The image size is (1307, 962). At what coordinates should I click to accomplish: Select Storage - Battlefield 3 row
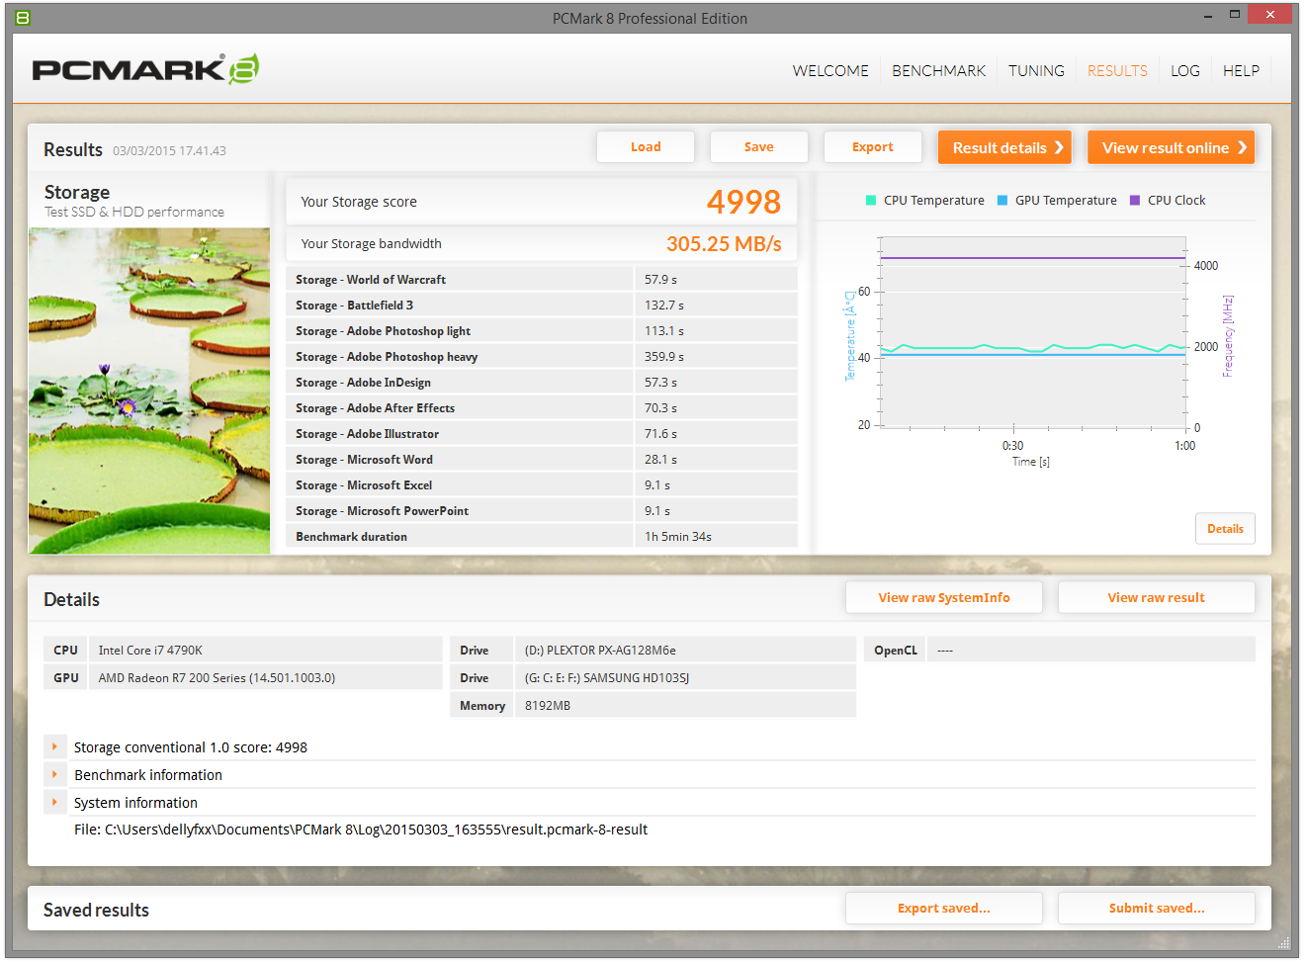(542, 306)
